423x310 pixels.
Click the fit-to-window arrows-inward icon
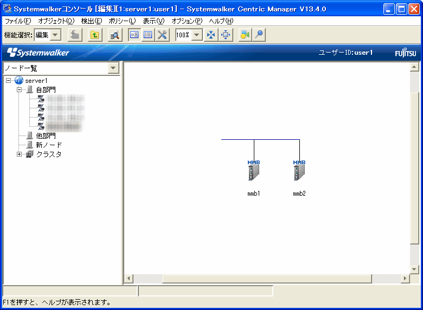click(211, 35)
